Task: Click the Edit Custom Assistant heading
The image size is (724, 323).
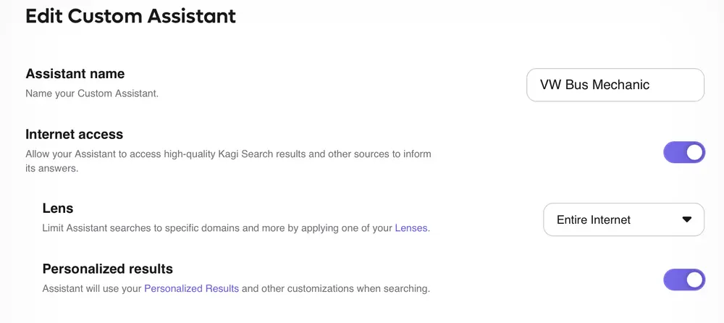Action: pyautogui.click(x=130, y=16)
